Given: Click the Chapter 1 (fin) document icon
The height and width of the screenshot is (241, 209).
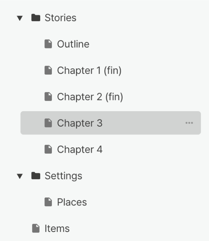Looking at the screenshot, I should (x=48, y=70).
